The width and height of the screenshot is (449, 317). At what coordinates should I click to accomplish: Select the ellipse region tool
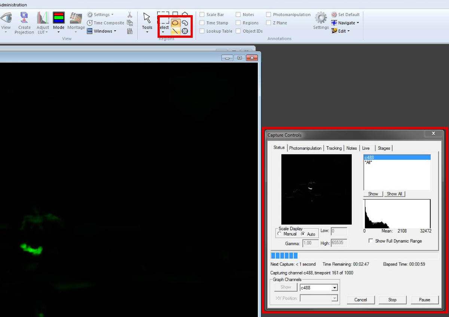[175, 23]
